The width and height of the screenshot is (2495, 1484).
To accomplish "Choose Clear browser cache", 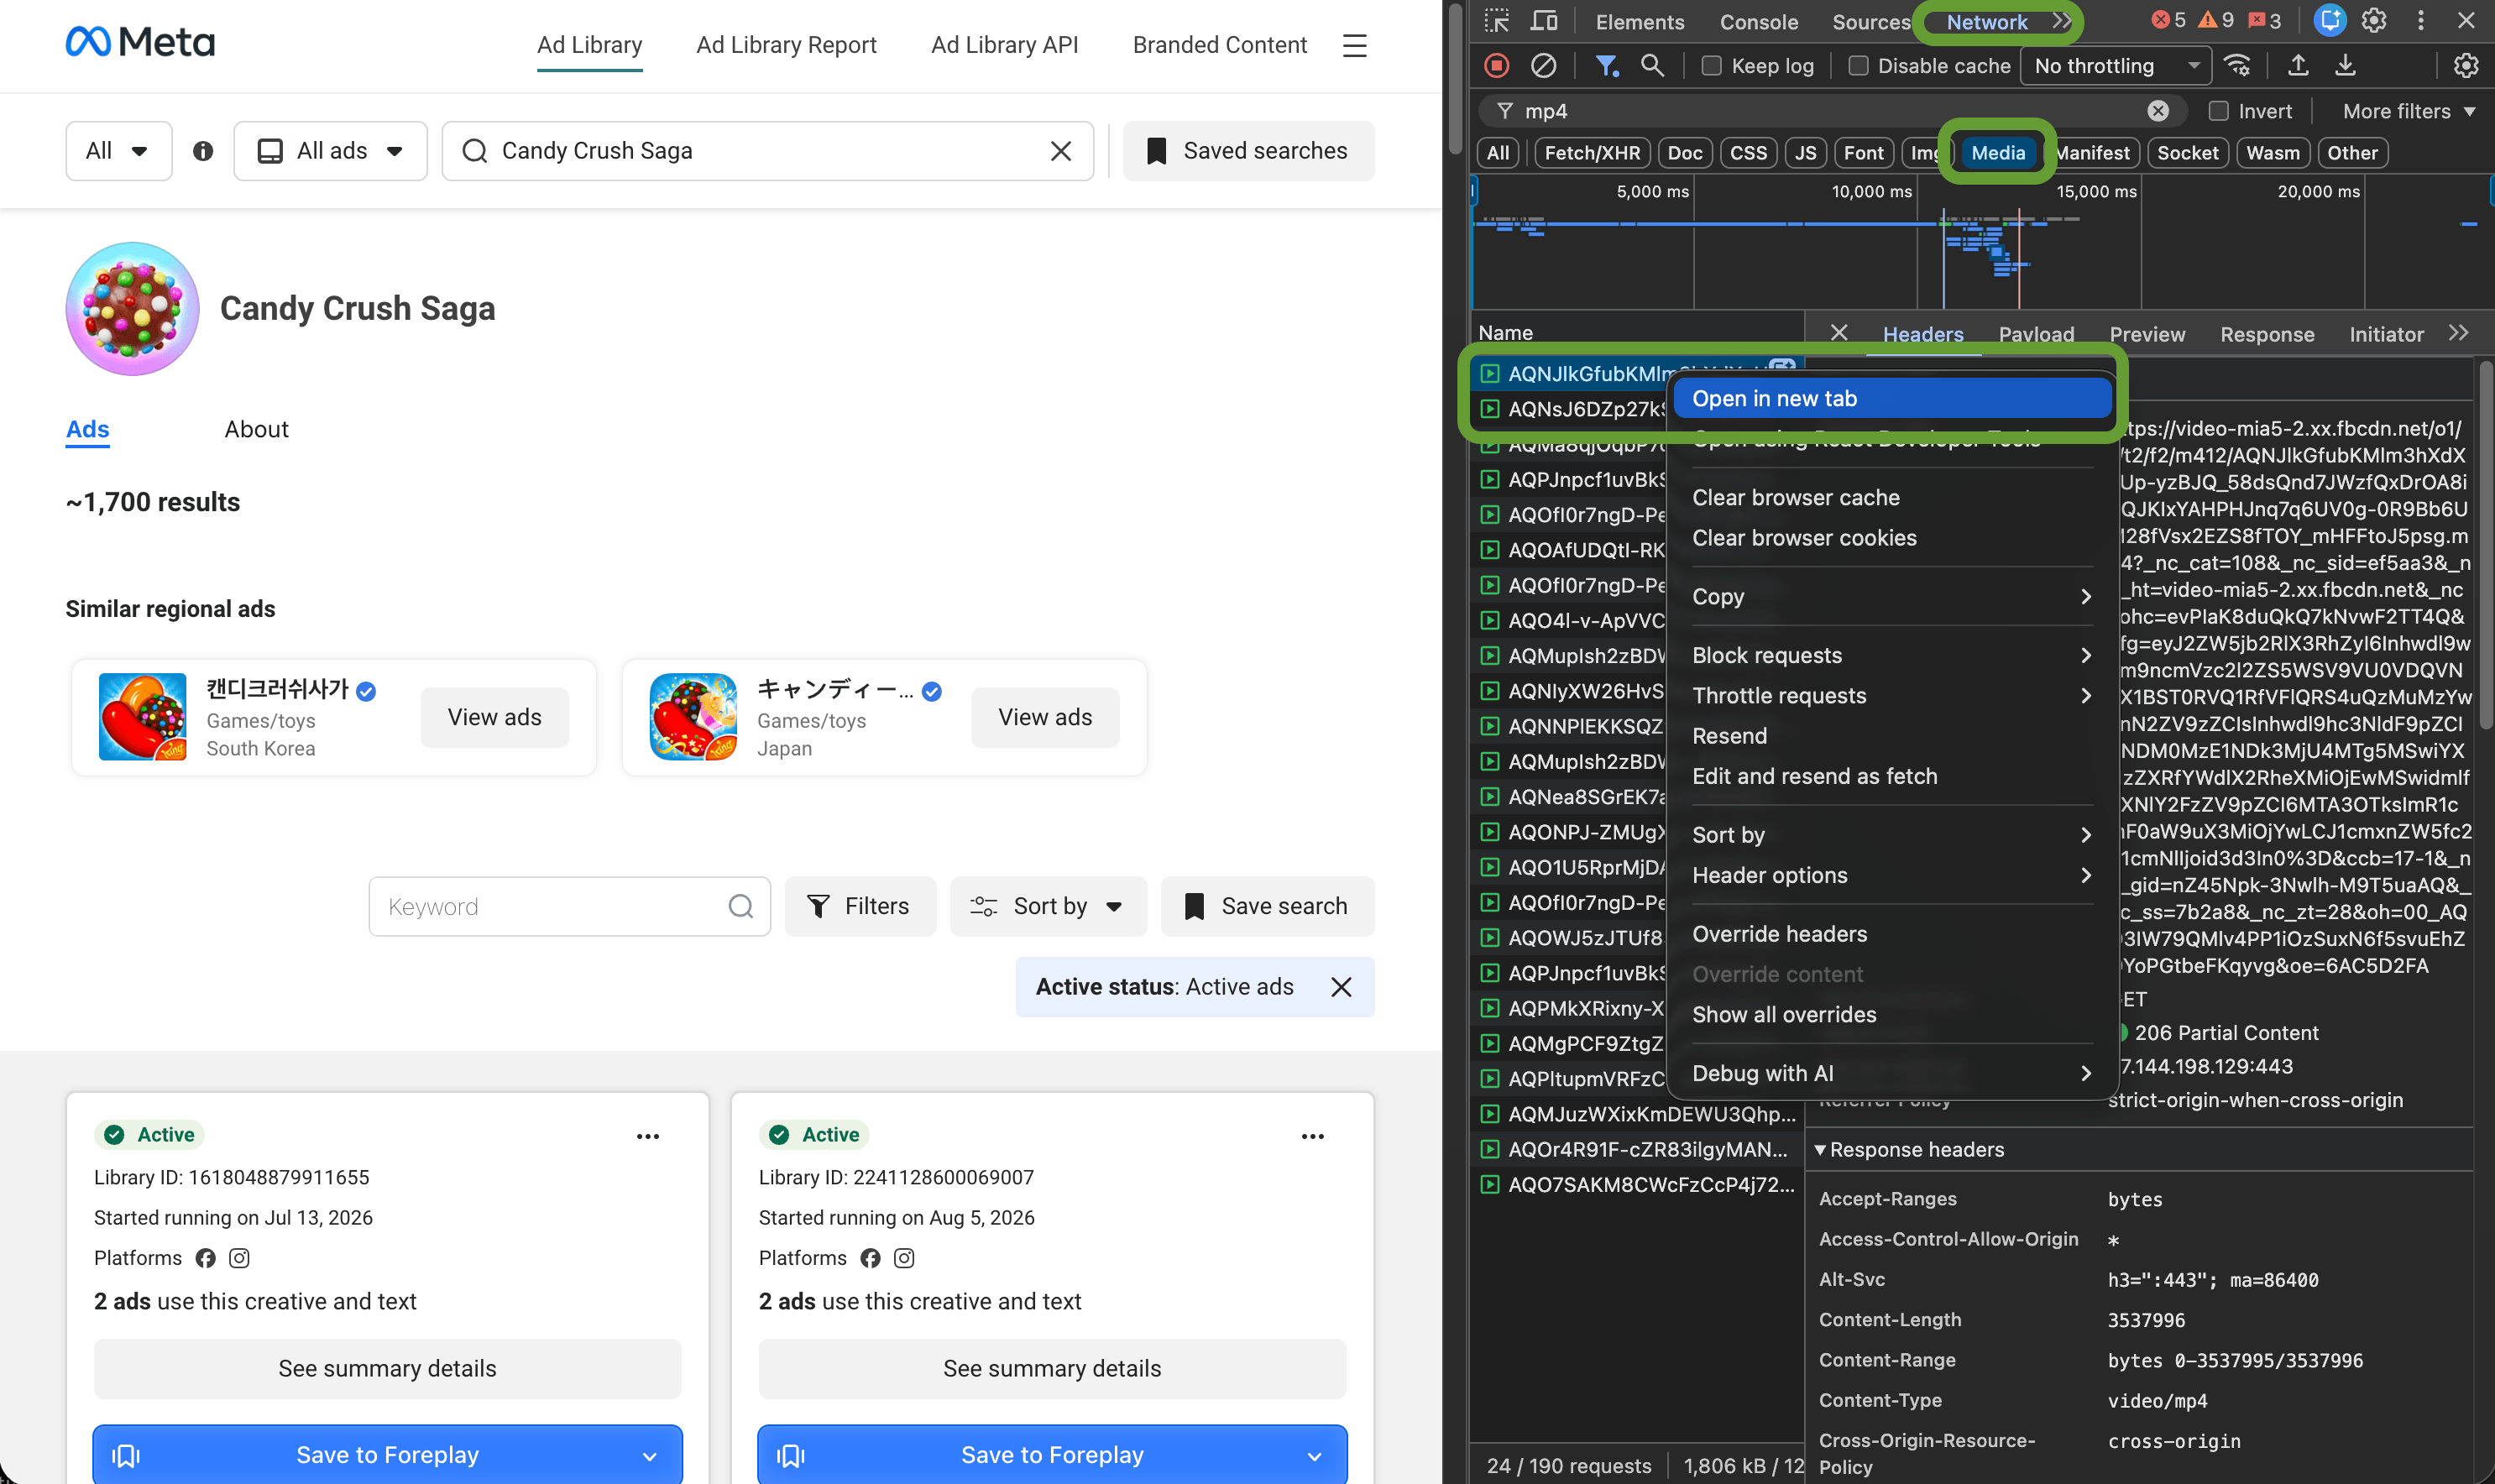I will point(1892,497).
